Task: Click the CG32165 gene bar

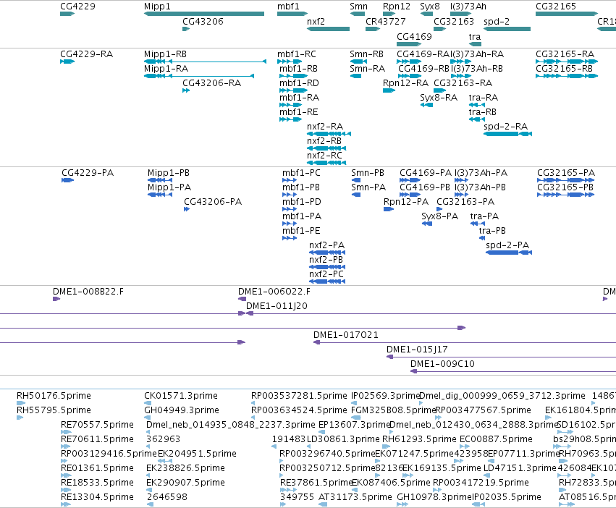Action: (567, 14)
